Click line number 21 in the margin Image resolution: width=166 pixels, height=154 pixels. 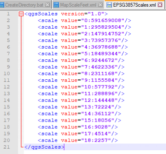pyautogui.click(x=7, y=147)
